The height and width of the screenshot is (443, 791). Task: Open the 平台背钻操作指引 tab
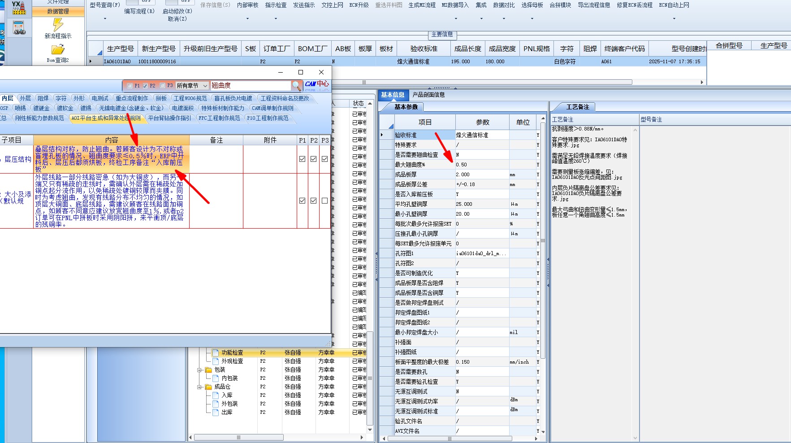[169, 118]
